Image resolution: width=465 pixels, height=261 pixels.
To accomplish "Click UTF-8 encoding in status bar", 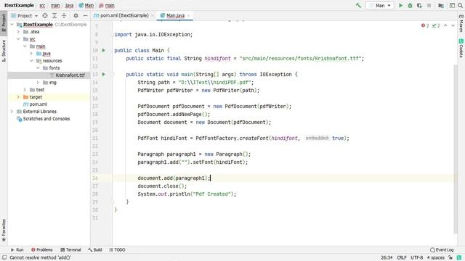I will tap(416, 258).
